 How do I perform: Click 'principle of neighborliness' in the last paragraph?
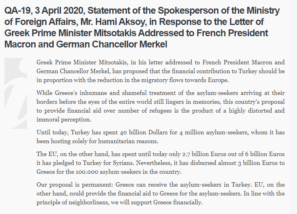pos(72,202)
